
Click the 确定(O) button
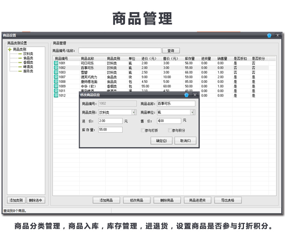pos(161,141)
